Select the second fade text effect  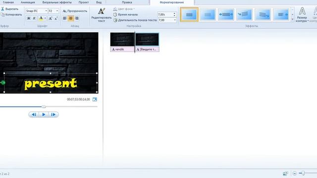tap(208, 14)
